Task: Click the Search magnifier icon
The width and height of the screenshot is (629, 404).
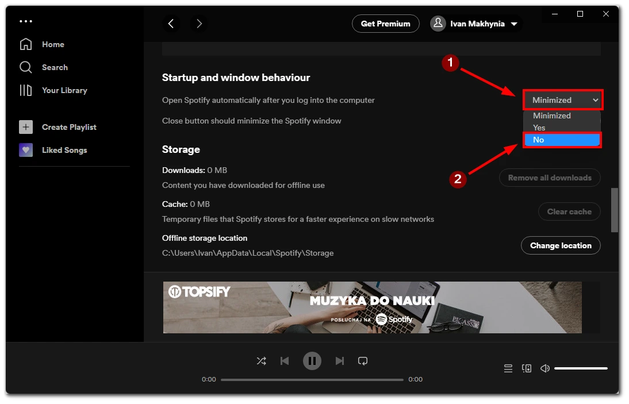Action: (26, 67)
